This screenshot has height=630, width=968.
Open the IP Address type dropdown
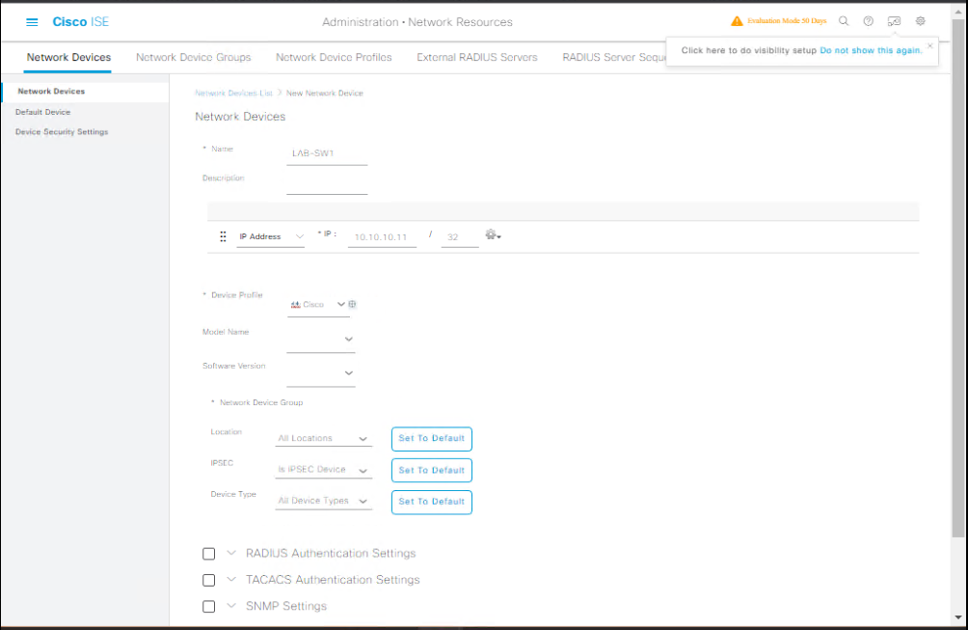tap(270, 237)
